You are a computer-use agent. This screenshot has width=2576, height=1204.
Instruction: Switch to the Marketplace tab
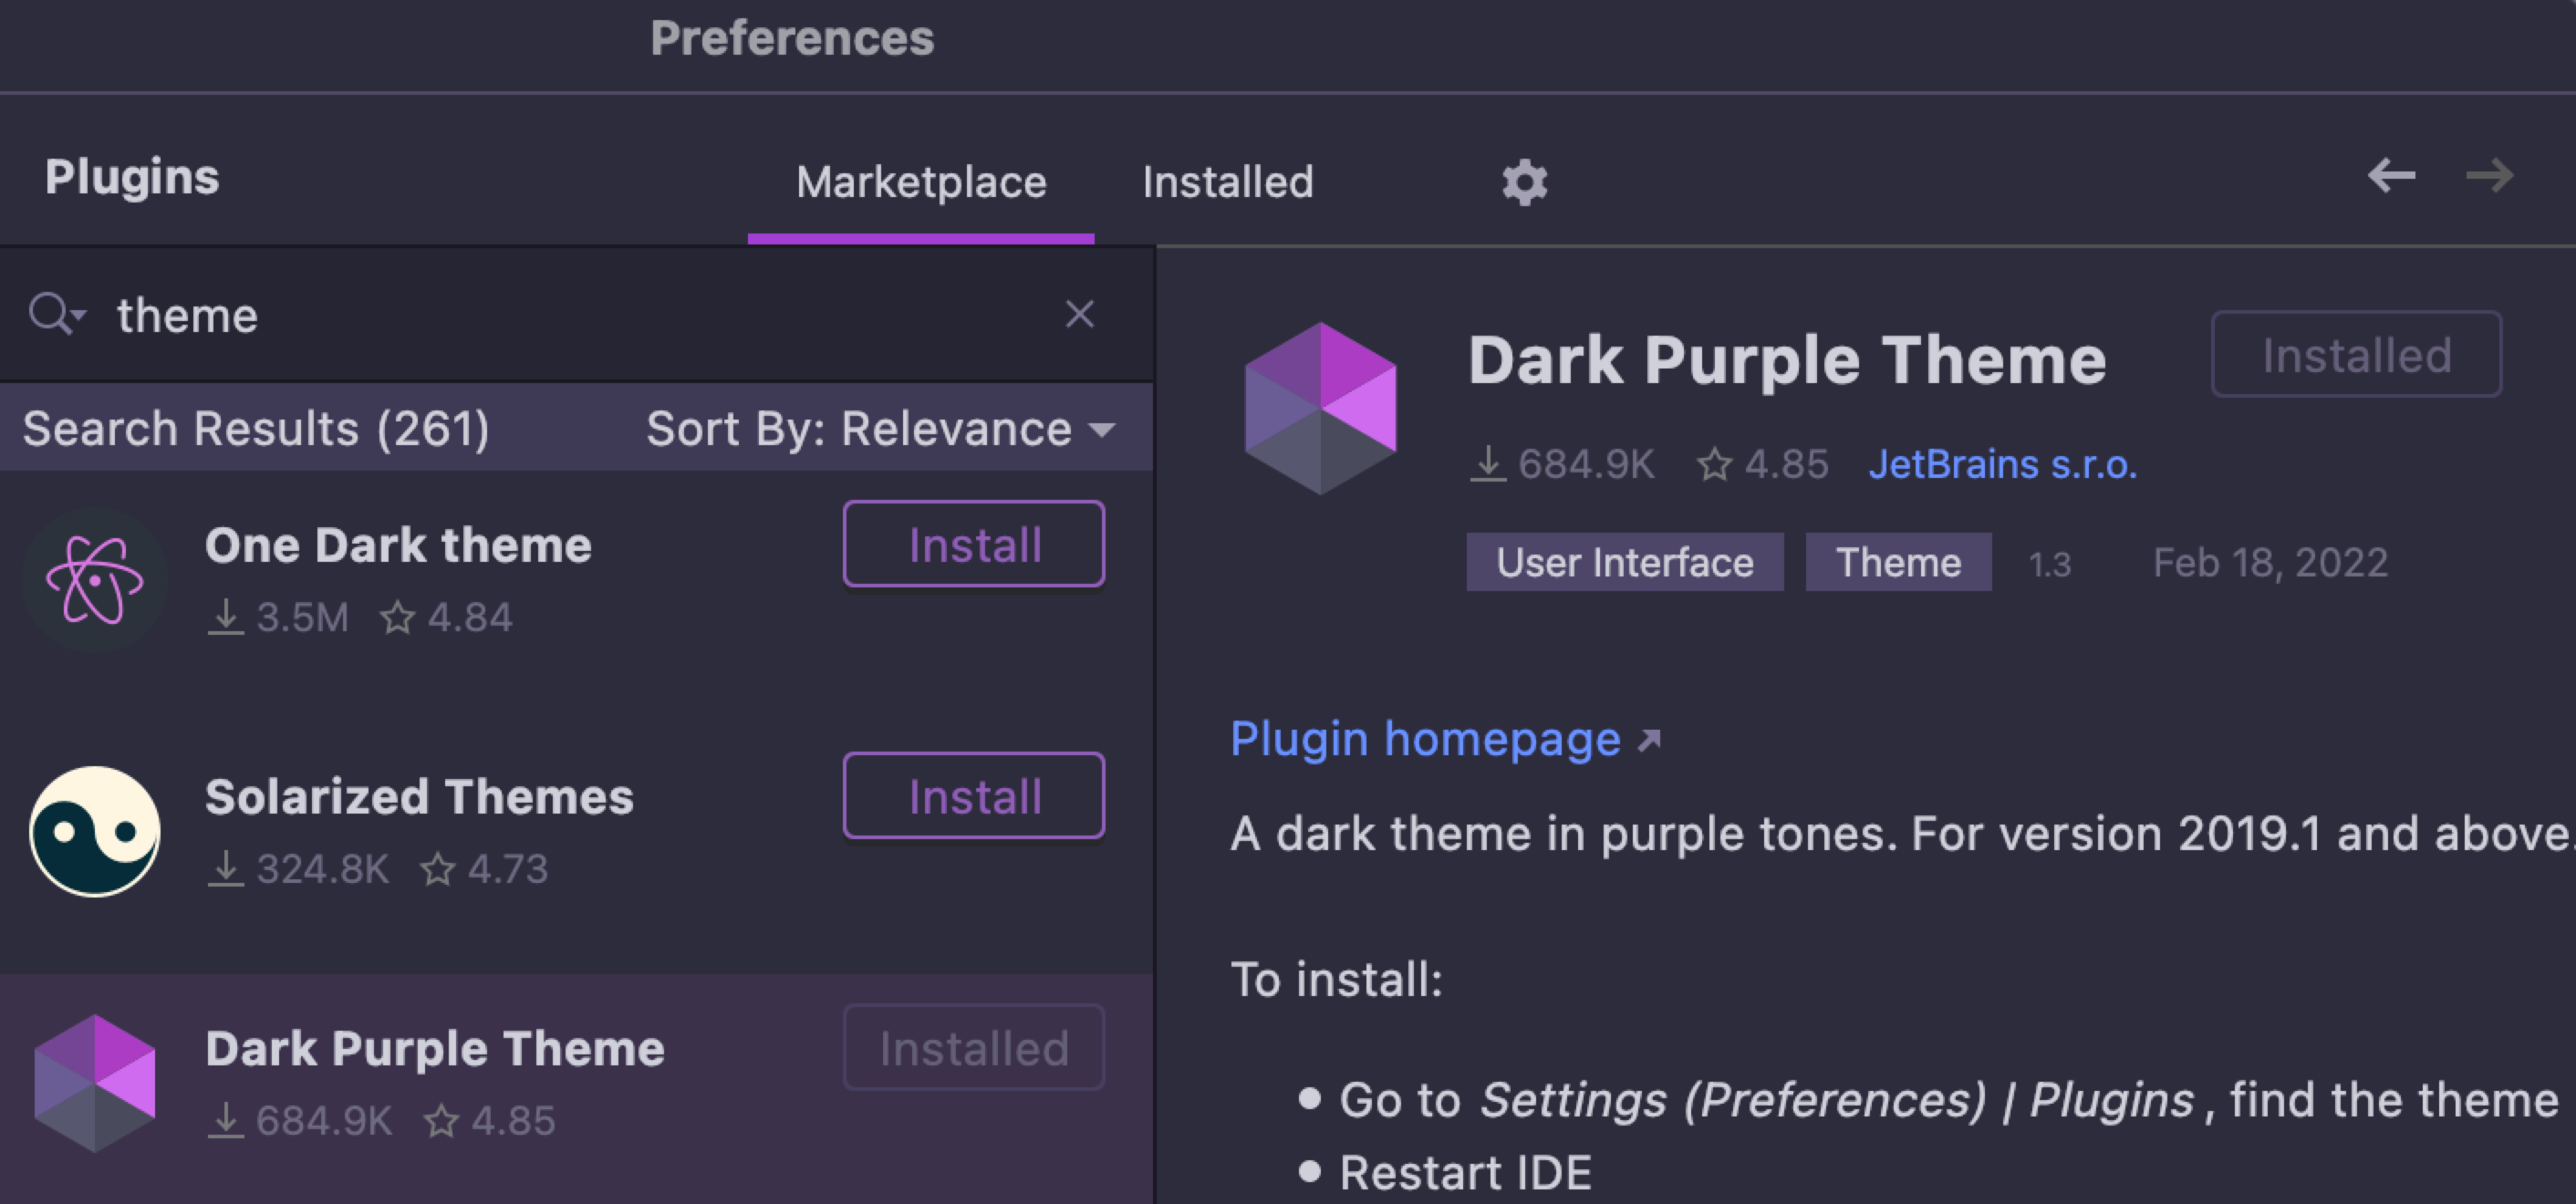[920, 182]
